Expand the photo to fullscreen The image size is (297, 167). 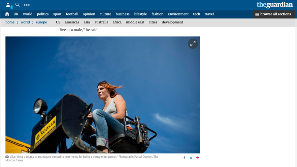[193, 44]
